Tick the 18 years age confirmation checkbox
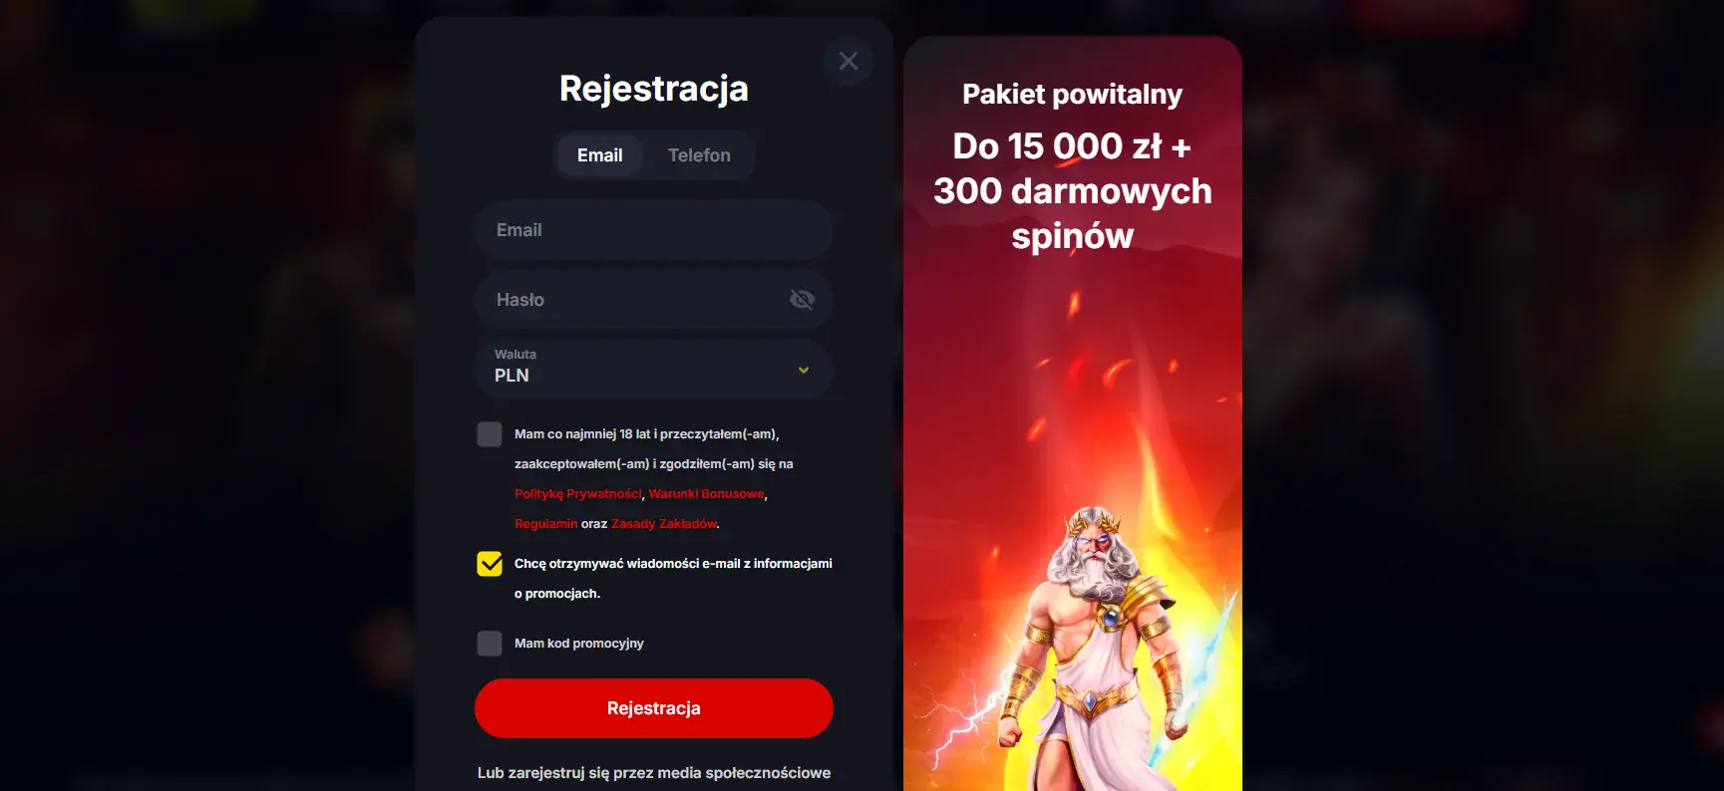Viewport: 1724px width, 791px height. pyautogui.click(x=490, y=434)
